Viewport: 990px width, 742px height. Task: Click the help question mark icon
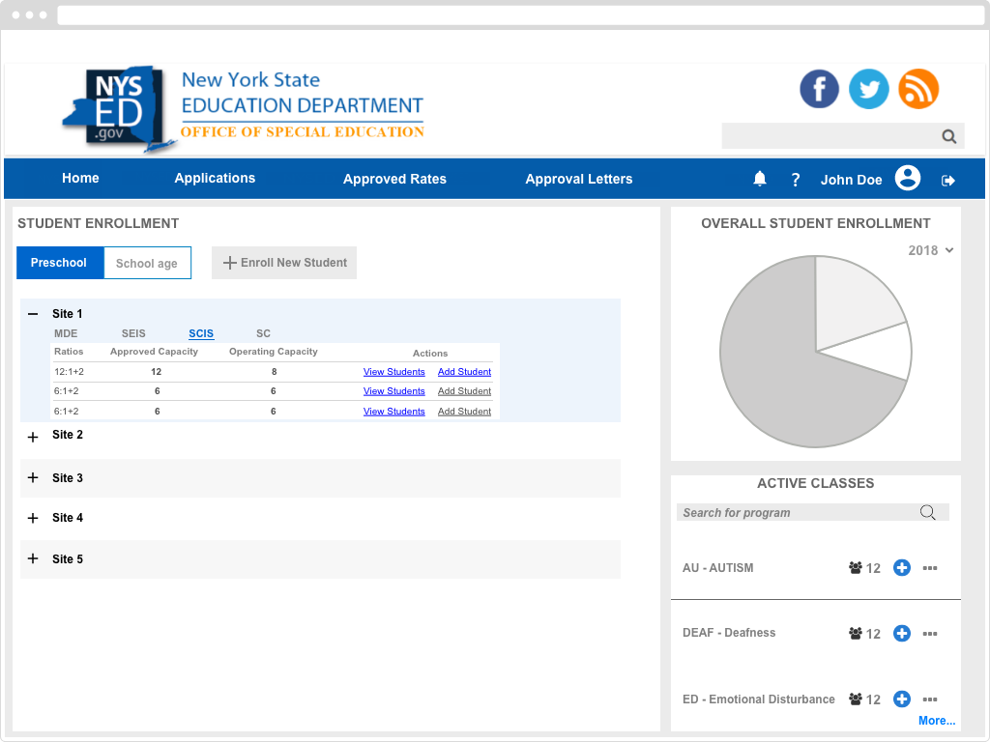pyautogui.click(x=796, y=180)
